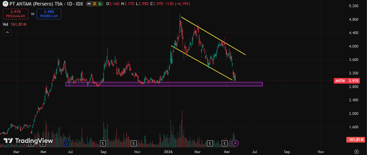Screen dimensions: 367x155
Task: Click the low value L2.950 in the legend
Action: tap(142, 4)
